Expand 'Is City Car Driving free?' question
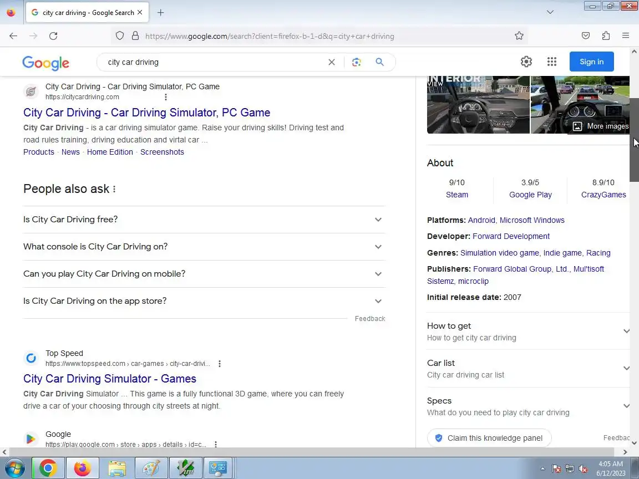The width and height of the screenshot is (639, 479). [204, 220]
